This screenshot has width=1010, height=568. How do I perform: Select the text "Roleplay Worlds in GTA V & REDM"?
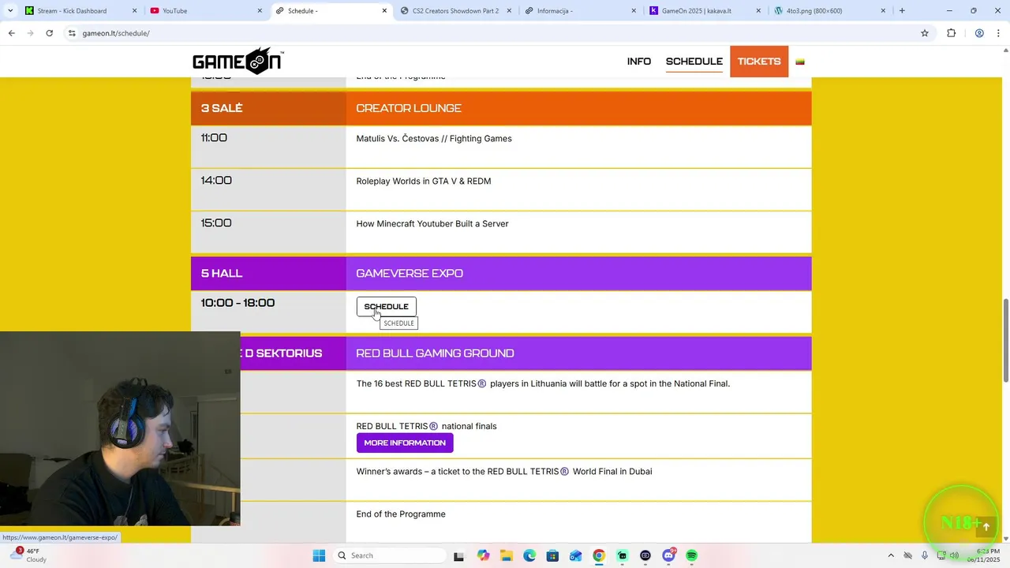click(424, 181)
